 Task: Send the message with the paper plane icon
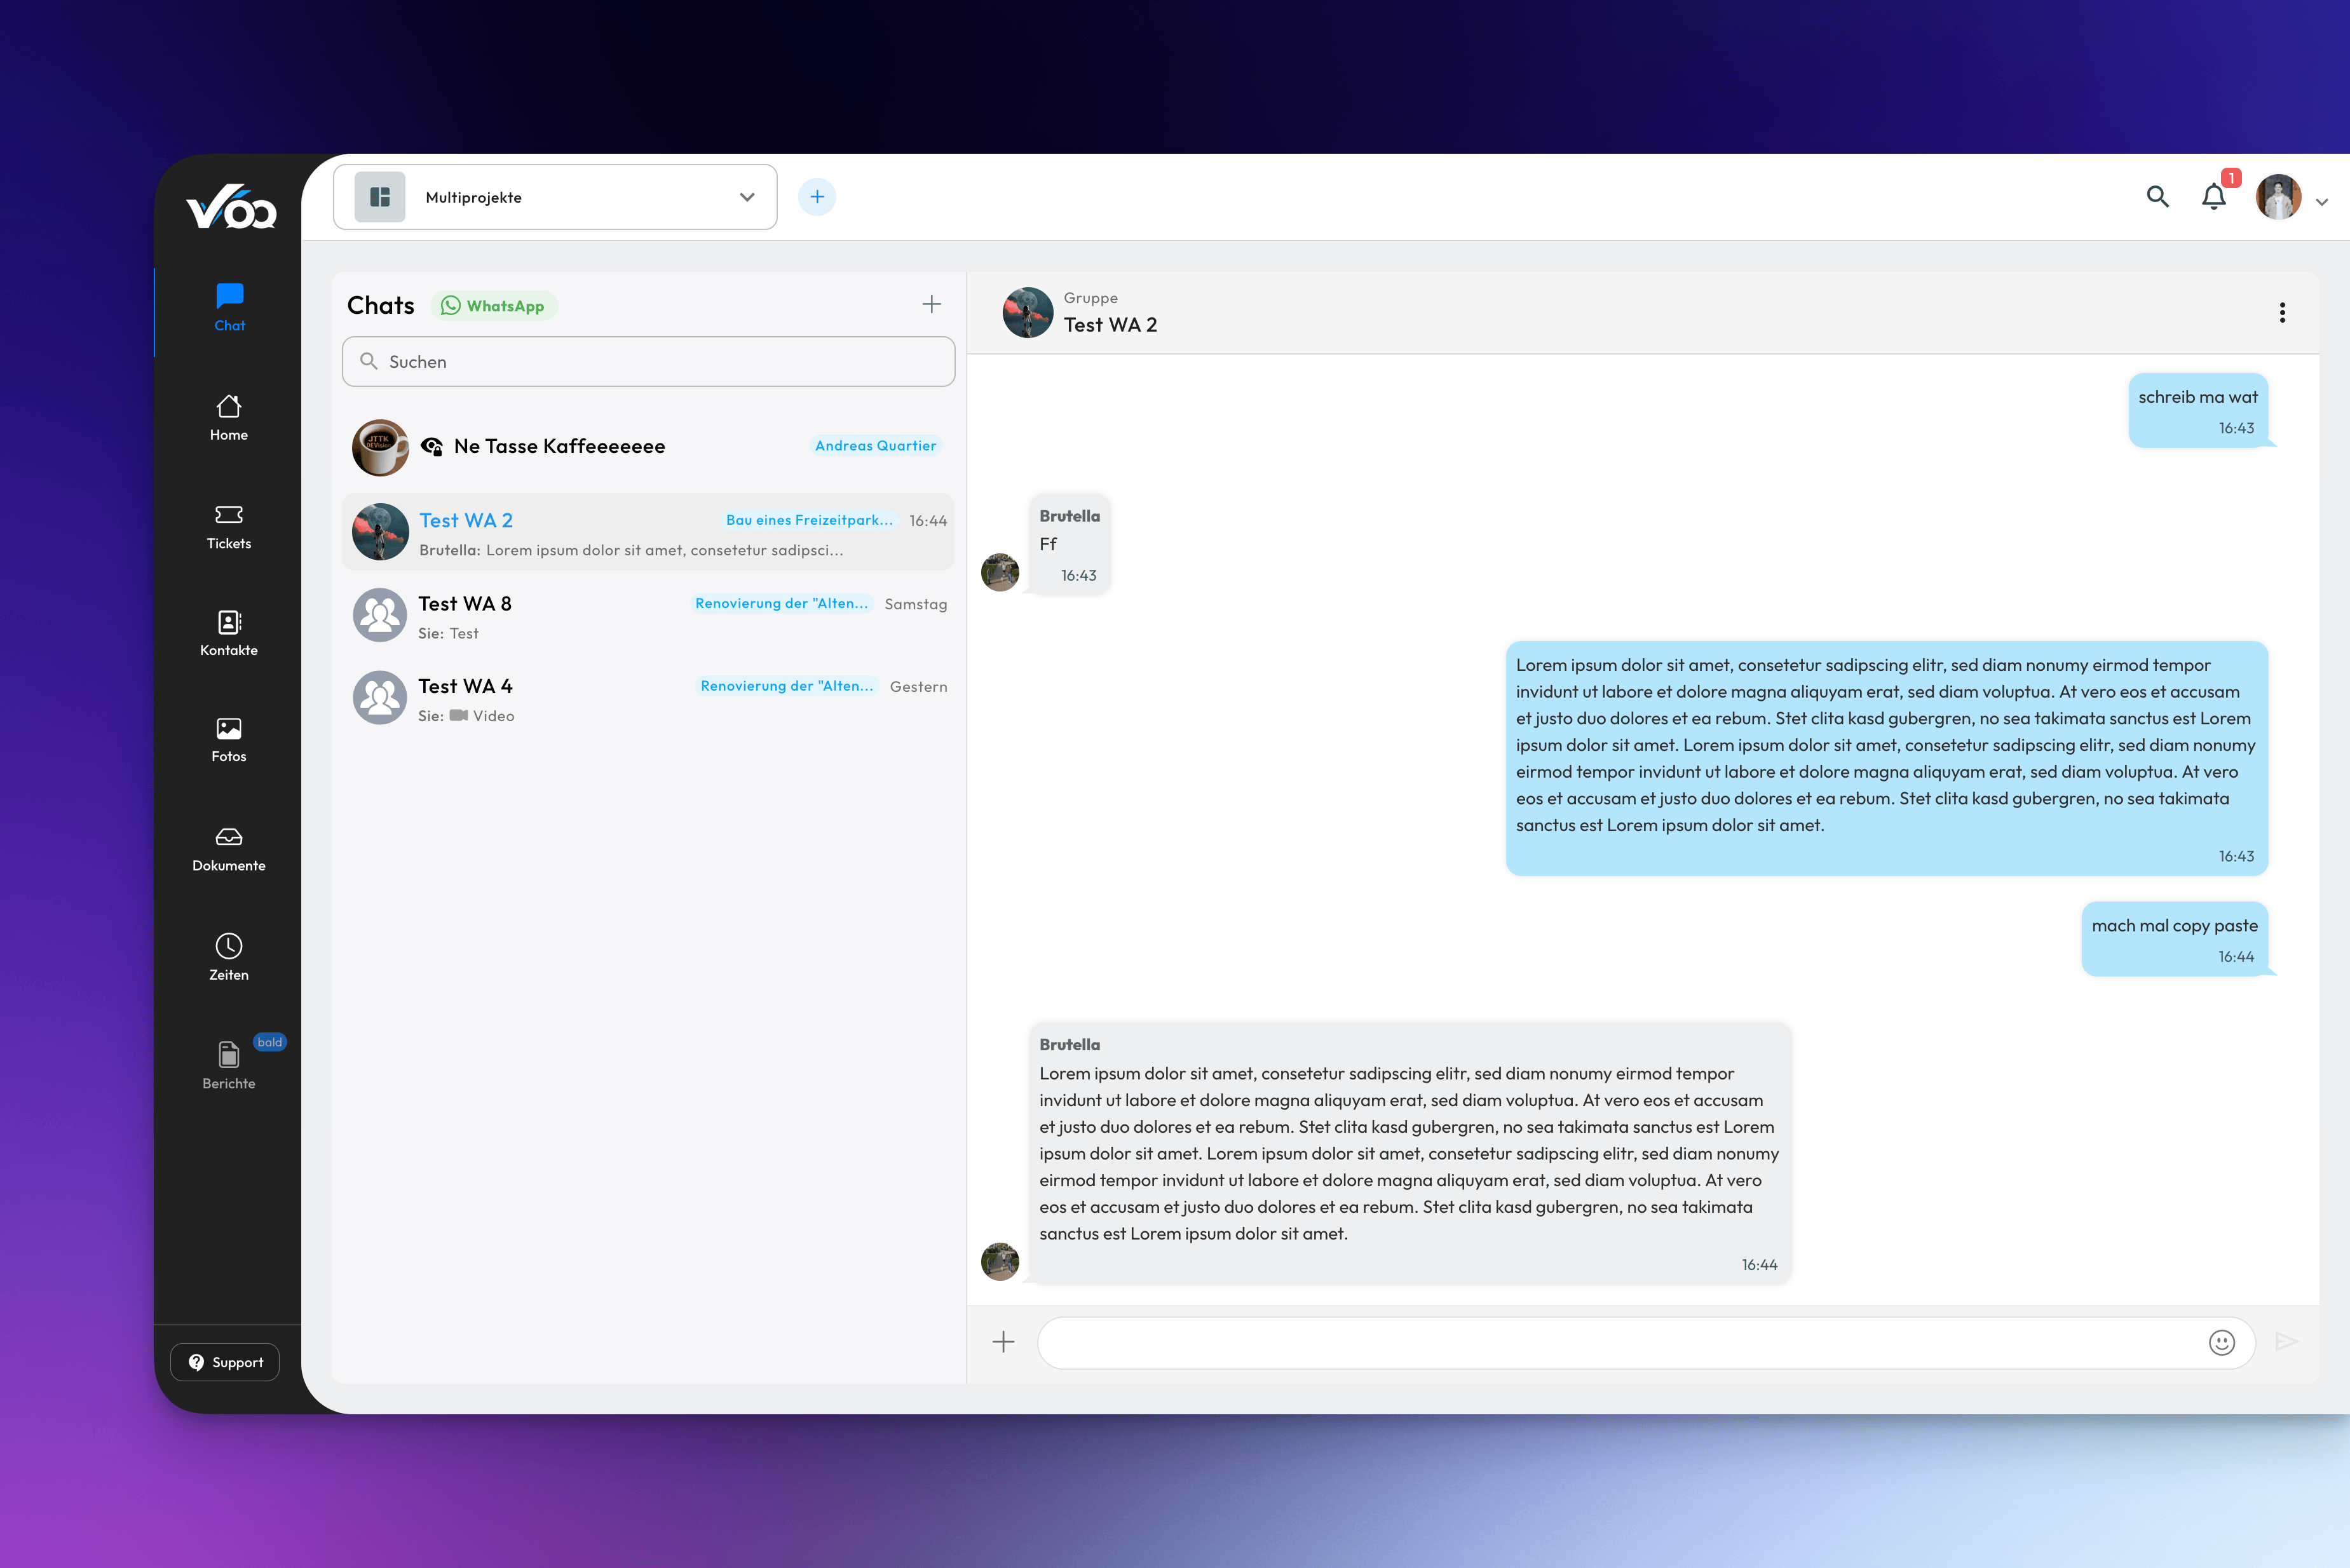[2290, 1343]
